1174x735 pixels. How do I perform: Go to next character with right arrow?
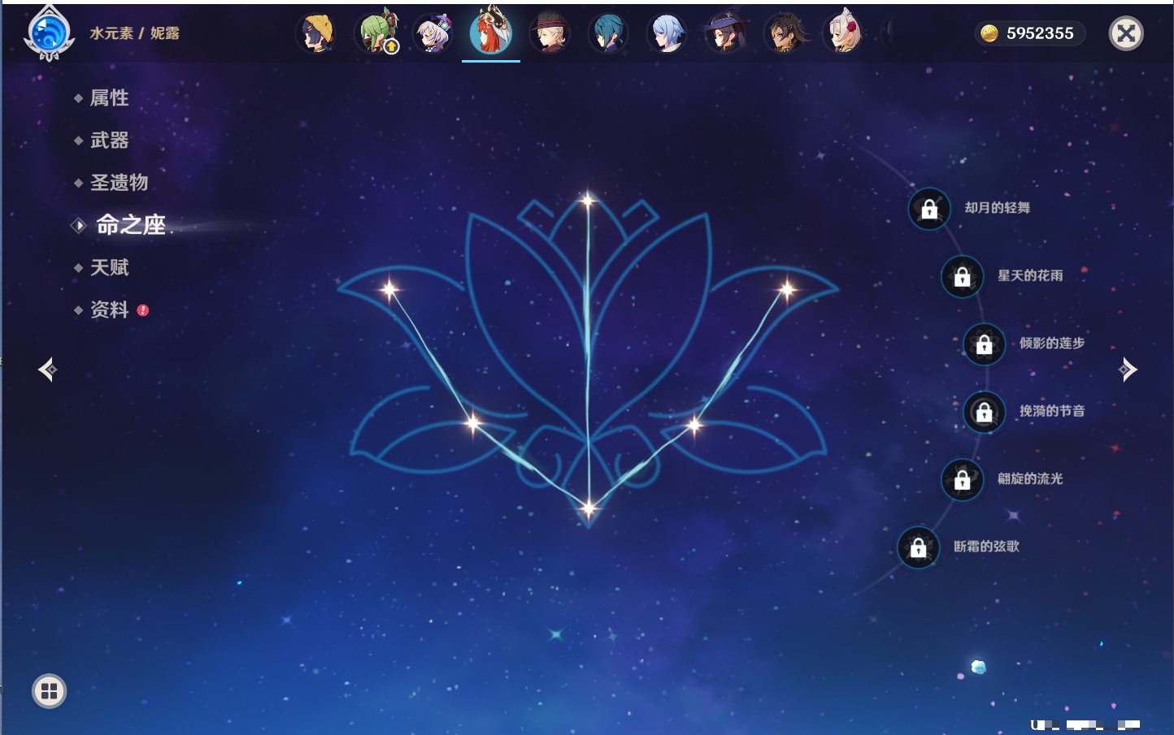coord(1128,370)
